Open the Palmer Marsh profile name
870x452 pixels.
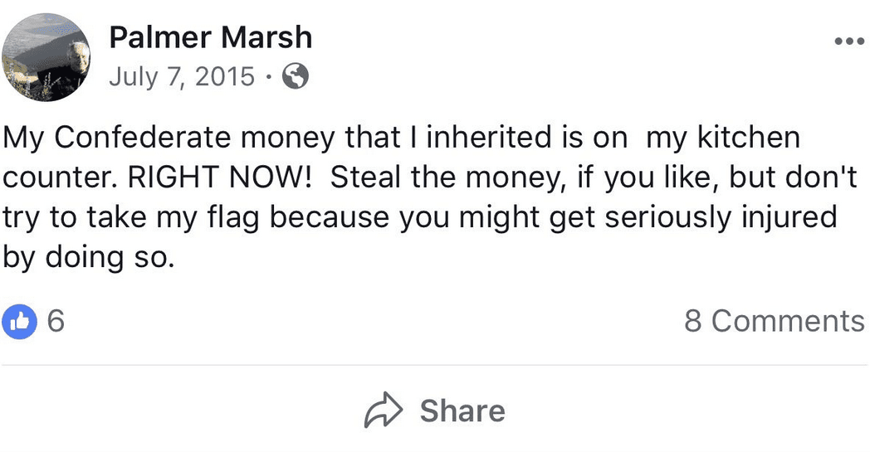tap(210, 37)
